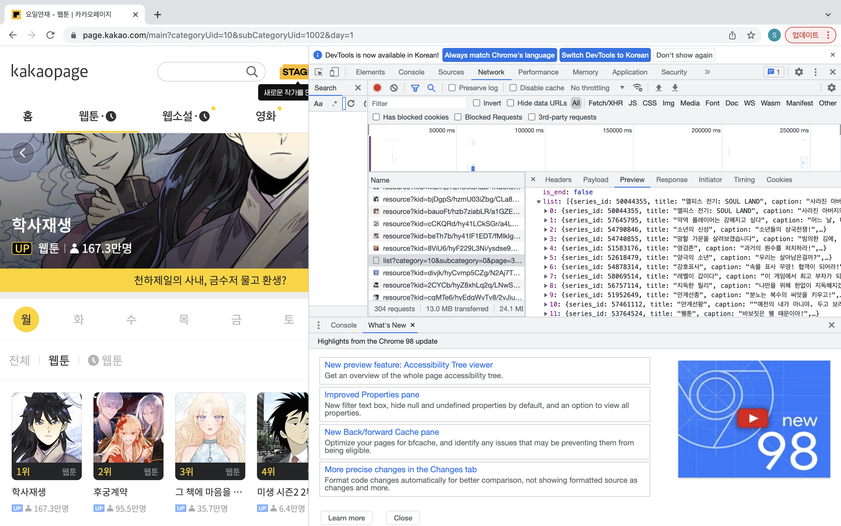Toggle the device emulation toolbar
Screen dimensions: 841x526
click(x=334, y=72)
